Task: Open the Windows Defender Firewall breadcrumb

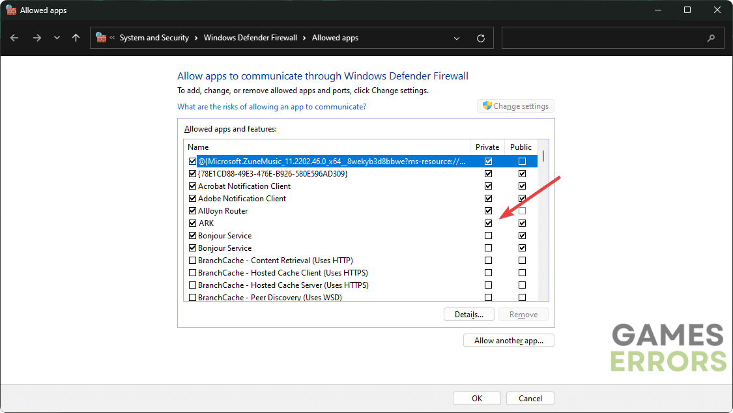Action: 250,38
